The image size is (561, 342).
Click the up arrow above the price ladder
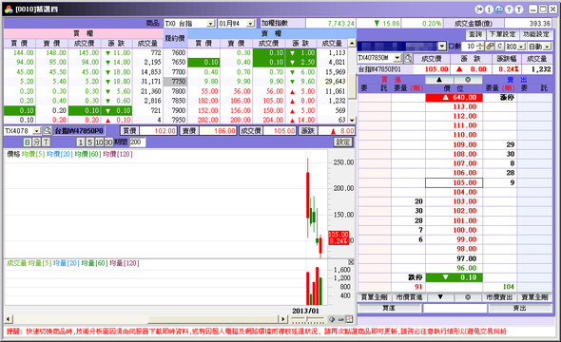point(439,80)
